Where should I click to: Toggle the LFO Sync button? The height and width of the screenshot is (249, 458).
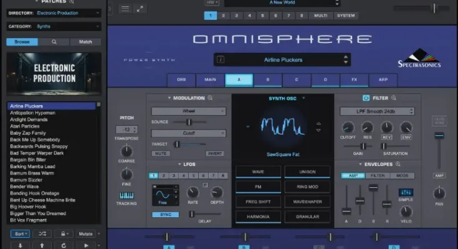[165, 215]
